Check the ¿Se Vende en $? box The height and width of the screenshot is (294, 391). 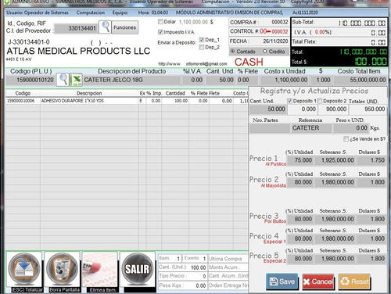pos(346,139)
